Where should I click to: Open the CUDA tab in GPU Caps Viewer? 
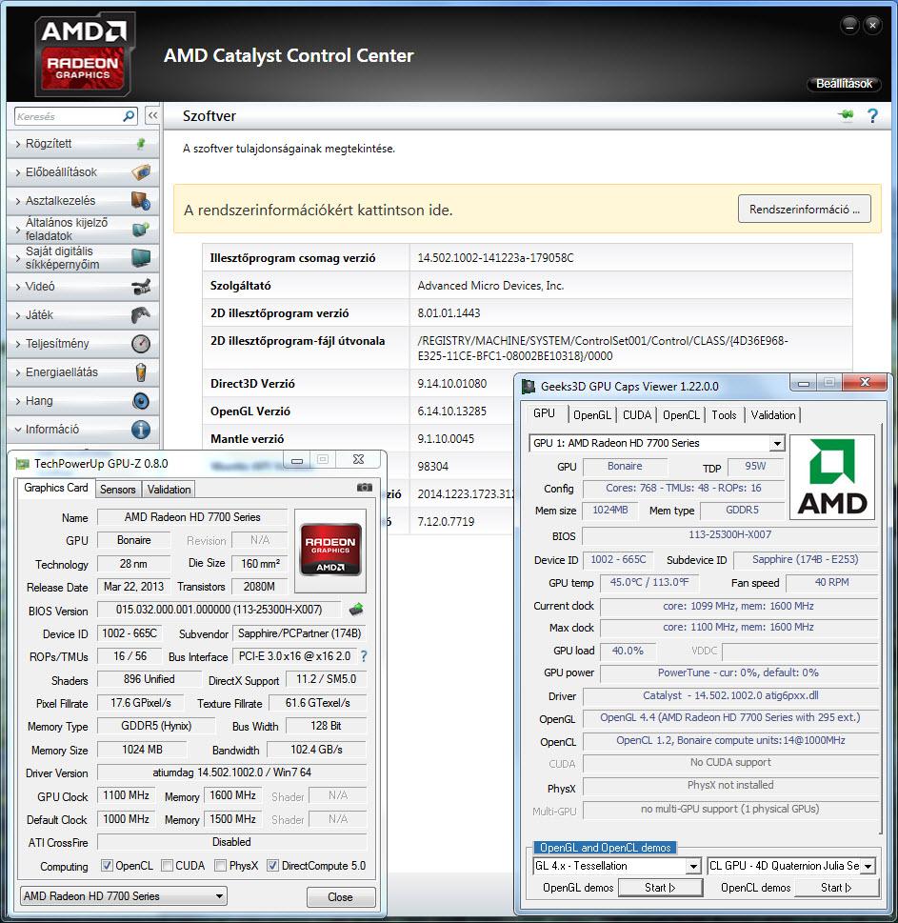coord(637,415)
